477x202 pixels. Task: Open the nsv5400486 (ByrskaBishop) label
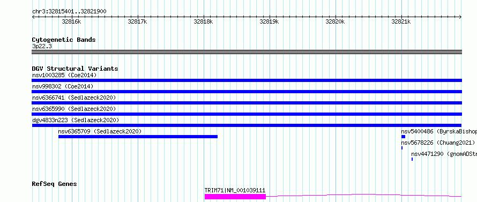pos(439,131)
